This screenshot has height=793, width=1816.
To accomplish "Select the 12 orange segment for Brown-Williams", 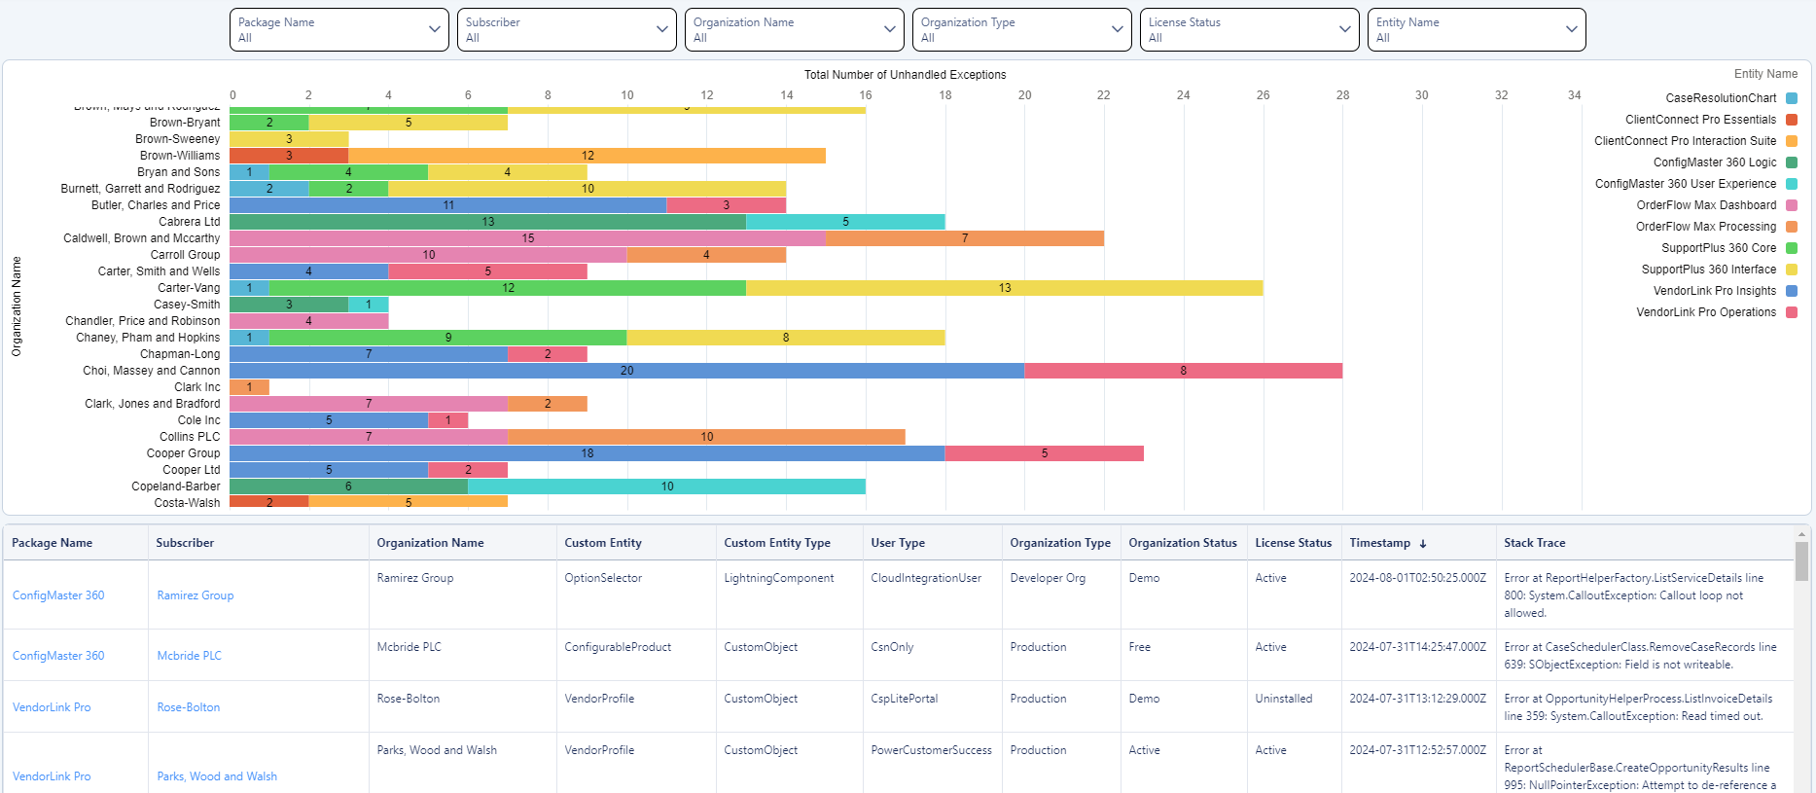I will [x=587, y=156].
